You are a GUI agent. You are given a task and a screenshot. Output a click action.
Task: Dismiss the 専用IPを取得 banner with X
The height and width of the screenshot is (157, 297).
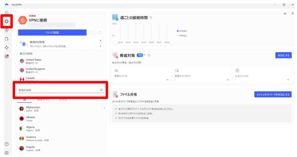pyautogui.click(x=101, y=40)
